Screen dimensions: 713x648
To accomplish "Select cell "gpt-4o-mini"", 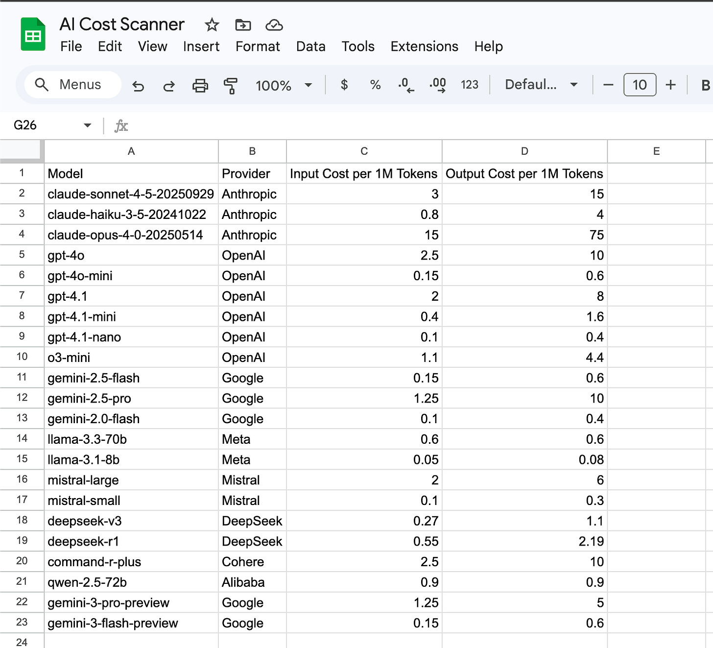I will 131,276.
